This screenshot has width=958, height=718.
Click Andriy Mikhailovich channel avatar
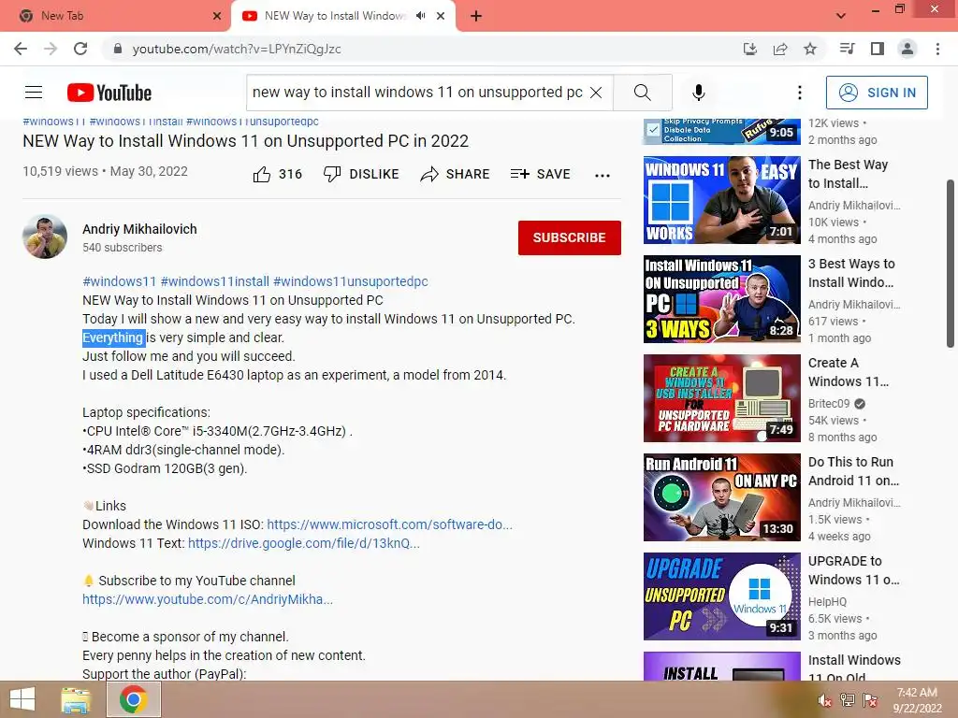click(45, 237)
